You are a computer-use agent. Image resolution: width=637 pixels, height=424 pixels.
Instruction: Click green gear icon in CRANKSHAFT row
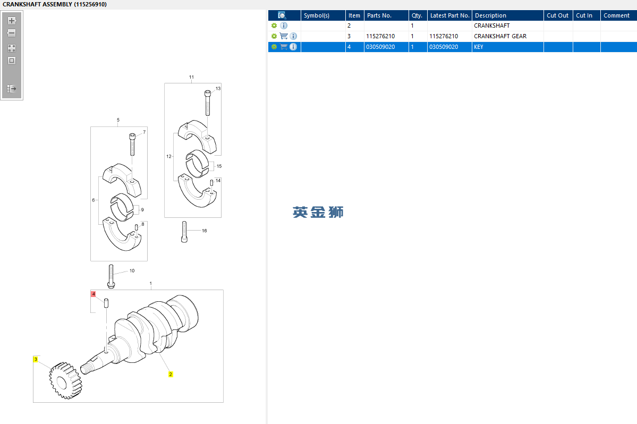[x=274, y=26]
